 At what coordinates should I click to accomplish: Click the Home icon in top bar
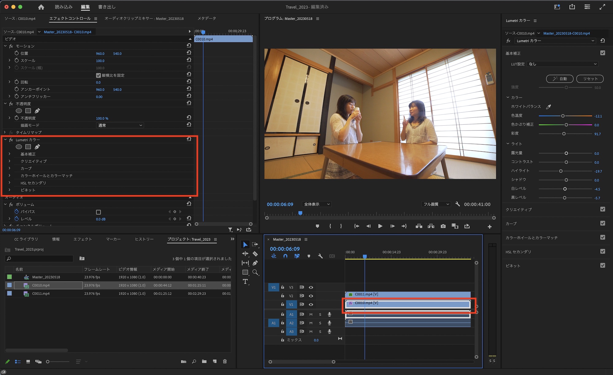click(41, 7)
